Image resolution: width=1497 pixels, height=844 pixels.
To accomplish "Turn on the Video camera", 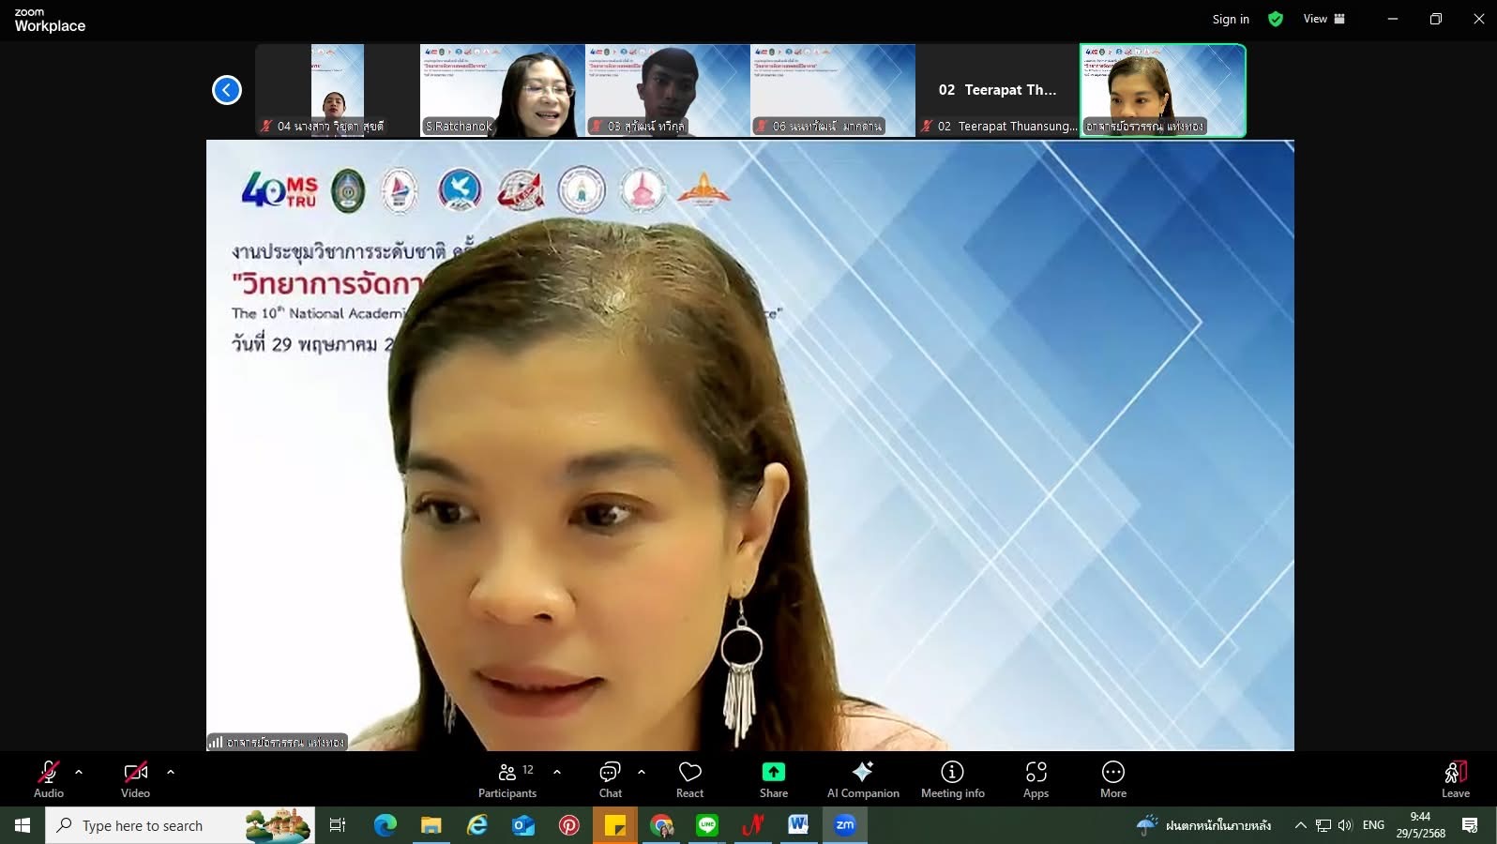I will [x=135, y=779].
